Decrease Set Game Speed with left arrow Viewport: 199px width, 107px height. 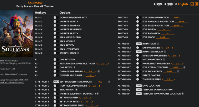[x=80, y=98]
